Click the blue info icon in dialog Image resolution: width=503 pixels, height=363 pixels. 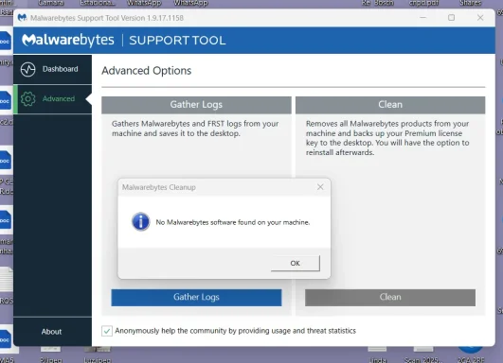pyautogui.click(x=140, y=221)
